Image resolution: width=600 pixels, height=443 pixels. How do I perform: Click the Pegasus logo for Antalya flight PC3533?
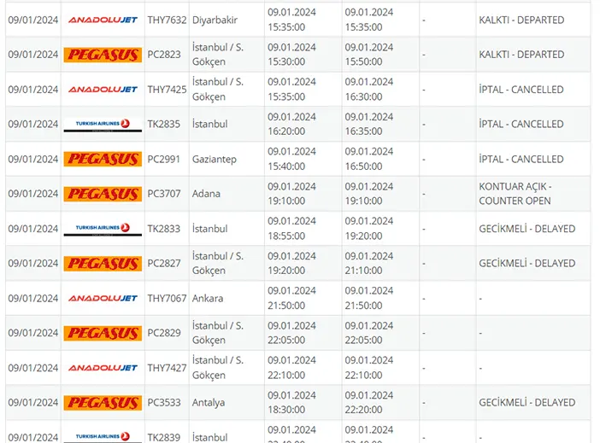pyautogui.click(x=103, y=403)
